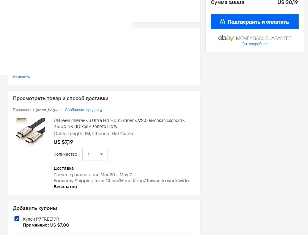Open the Количество dropdown showing 1

point(95,154)
